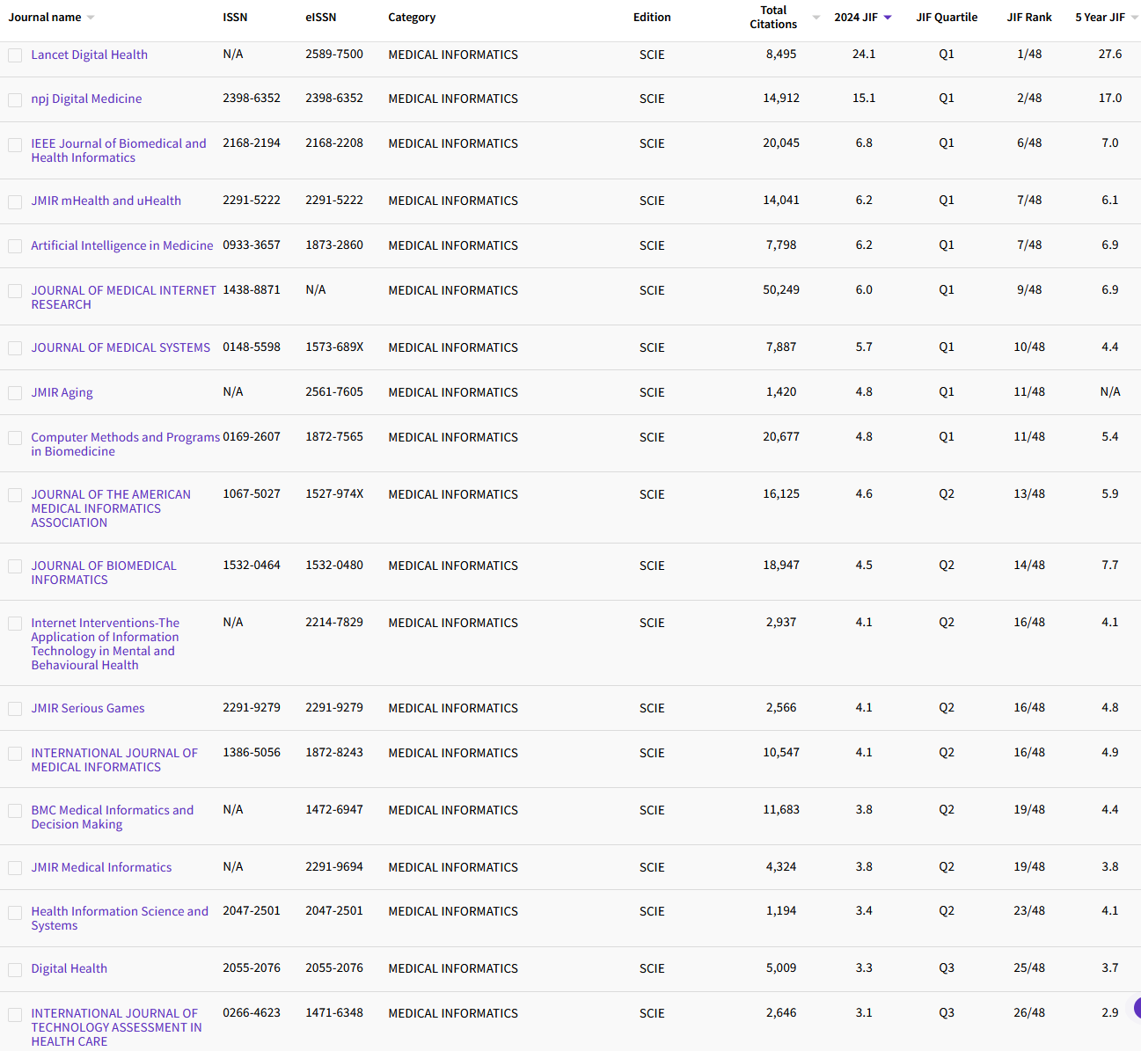Image resolution: width=1141 pixels, height=1051 pixels.
Task: Check the BMC Medical Informatics checkbox
Action: (x=14, y=811)
